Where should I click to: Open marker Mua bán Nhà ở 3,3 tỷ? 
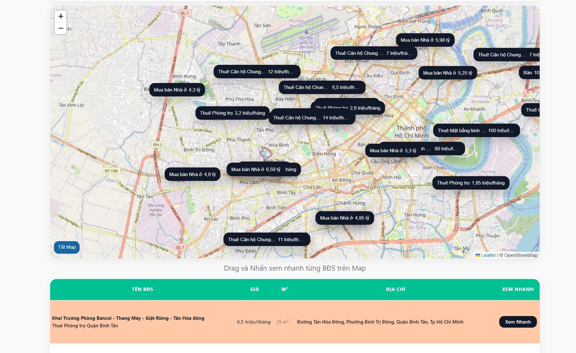click(393, 151)
